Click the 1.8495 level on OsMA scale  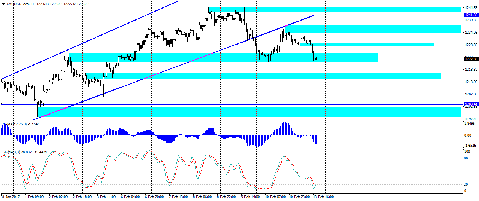470,124
